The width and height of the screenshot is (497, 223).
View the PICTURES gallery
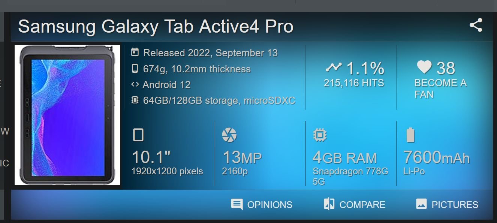(x=447, y=205)
